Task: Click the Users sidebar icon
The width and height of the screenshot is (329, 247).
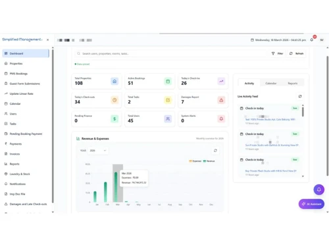Action: click(6, 113)
